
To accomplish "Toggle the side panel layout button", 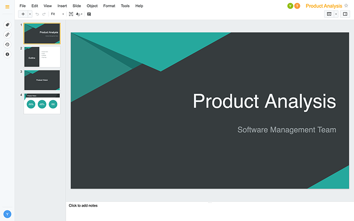I will pos(345,14).
